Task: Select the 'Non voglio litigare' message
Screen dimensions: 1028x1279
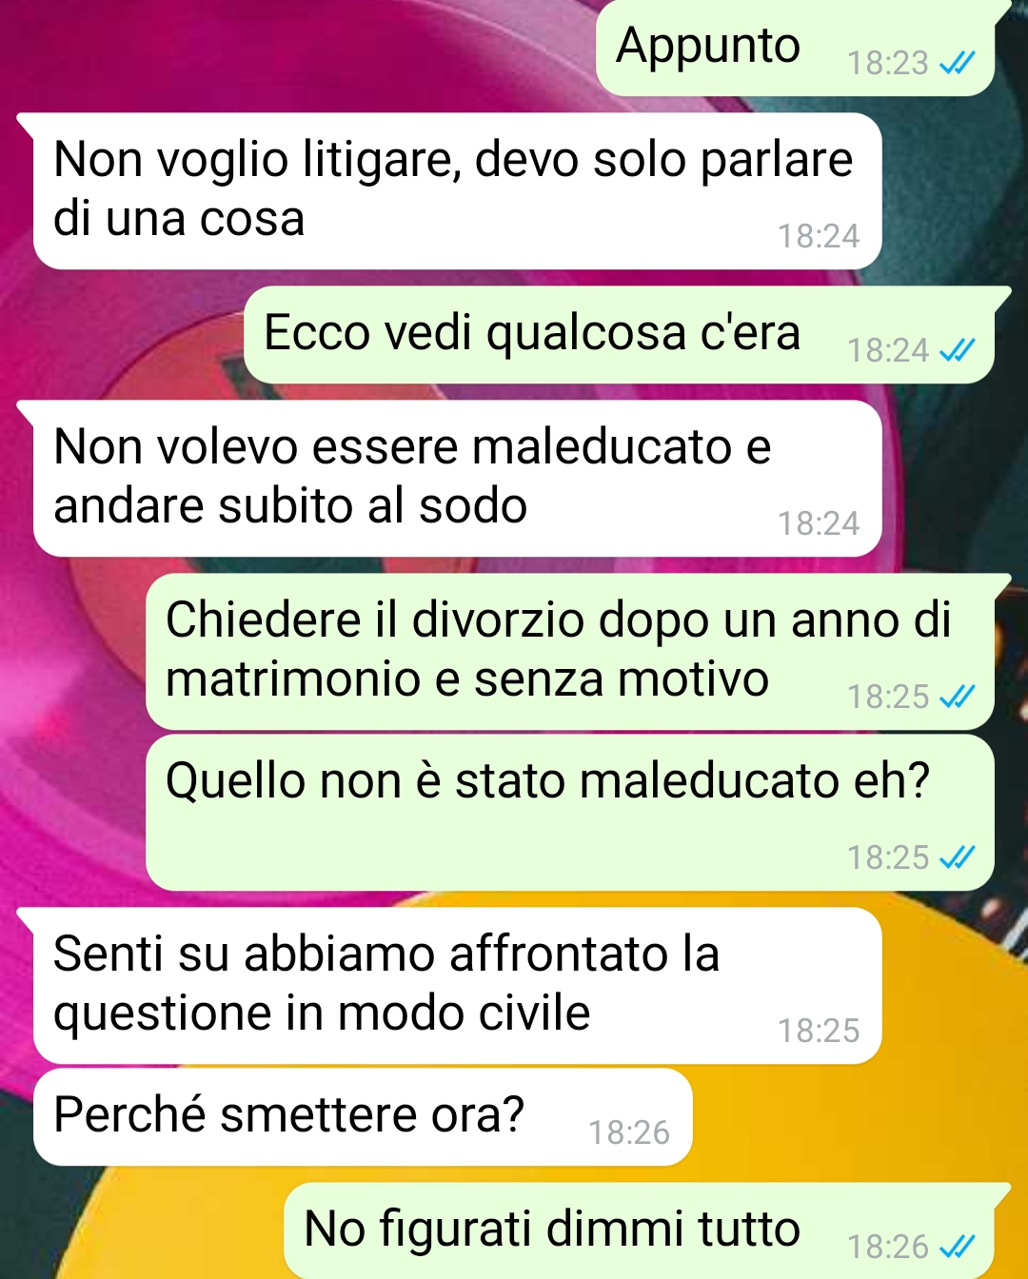Action: click(x=457, y=190)
